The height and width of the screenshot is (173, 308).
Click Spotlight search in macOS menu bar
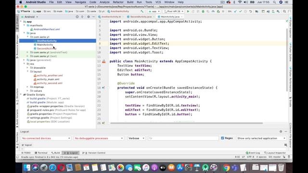click(274, 2)
